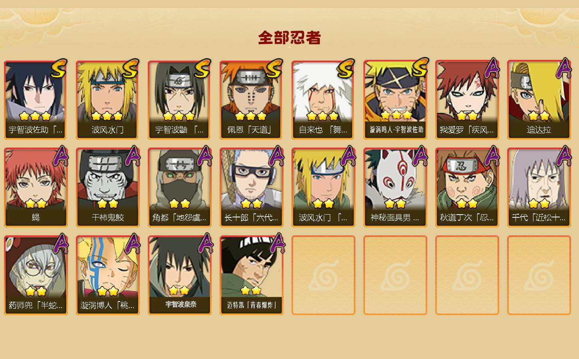The image size is (579, 359).
Task: Click the 全部忍者 title heading
Action: [x=289, y=37]
